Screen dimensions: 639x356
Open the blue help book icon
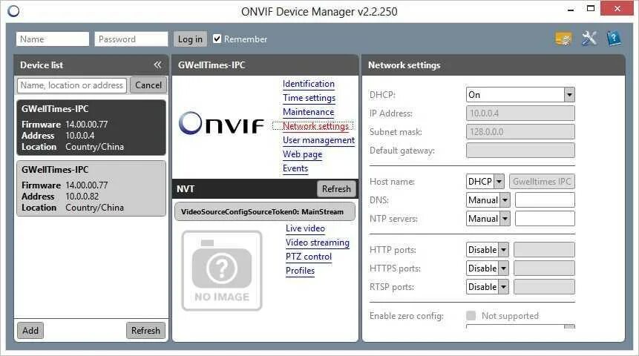tap(614, 39)
